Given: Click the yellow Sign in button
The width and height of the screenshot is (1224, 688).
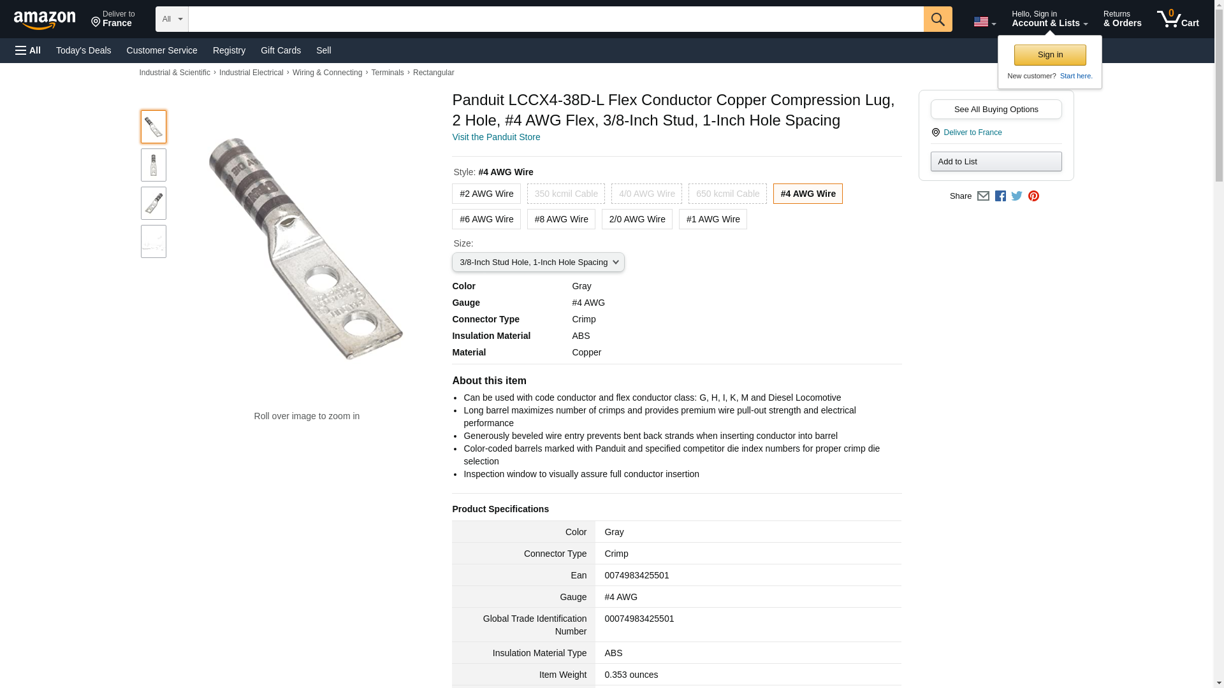Looking at the screenshot, I should point(1050,55).
